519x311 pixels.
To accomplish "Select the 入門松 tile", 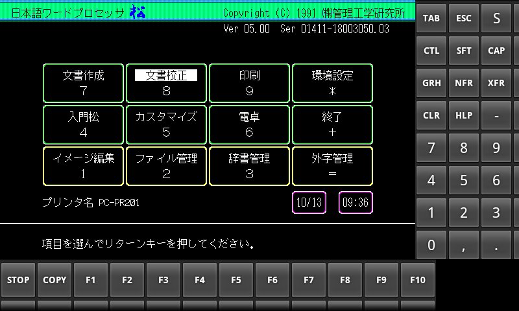I will tap(84, 125).
